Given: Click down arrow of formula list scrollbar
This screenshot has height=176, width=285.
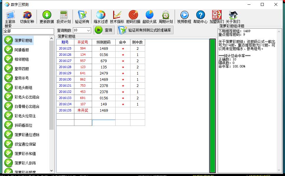Looking at the screenshot, I should tap(52, 170).
